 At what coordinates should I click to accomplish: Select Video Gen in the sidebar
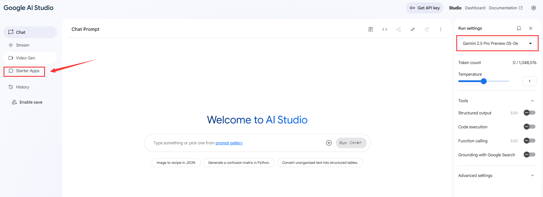(x=30, y=58)
